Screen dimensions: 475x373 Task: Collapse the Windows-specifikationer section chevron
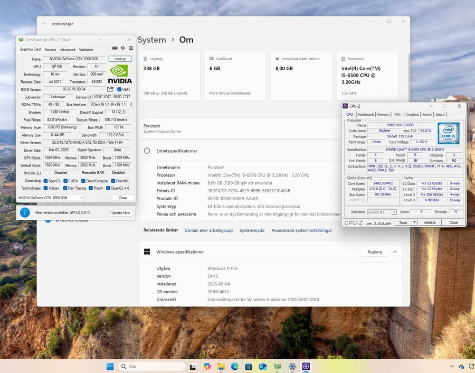pos(395,251)
